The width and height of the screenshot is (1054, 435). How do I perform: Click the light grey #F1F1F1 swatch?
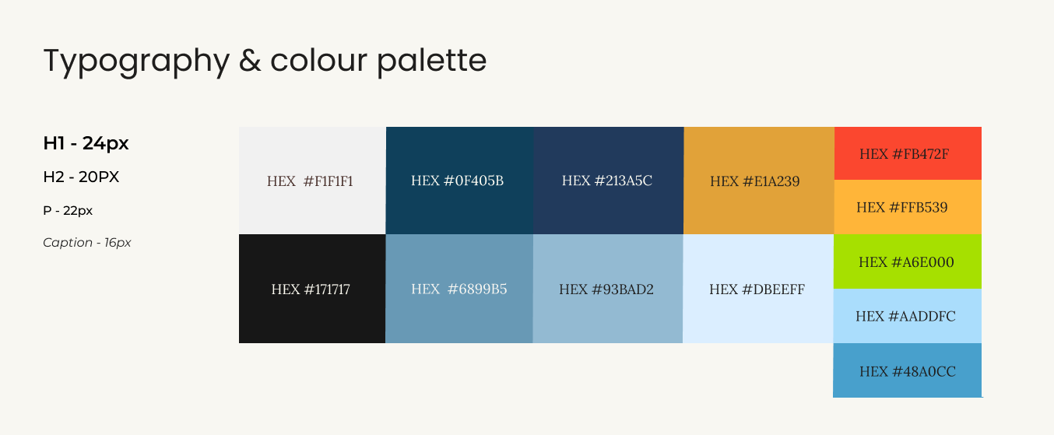[x=312, y=181]
